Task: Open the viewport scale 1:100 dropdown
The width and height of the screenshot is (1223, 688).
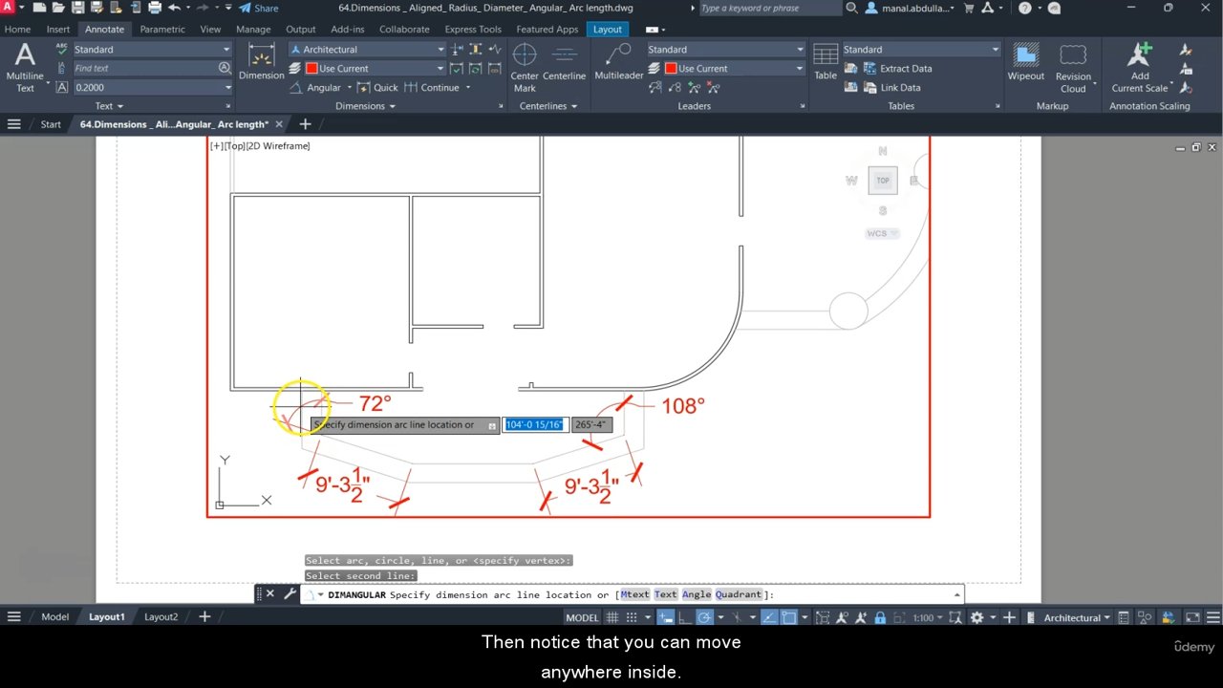Action: click(928, 617)
